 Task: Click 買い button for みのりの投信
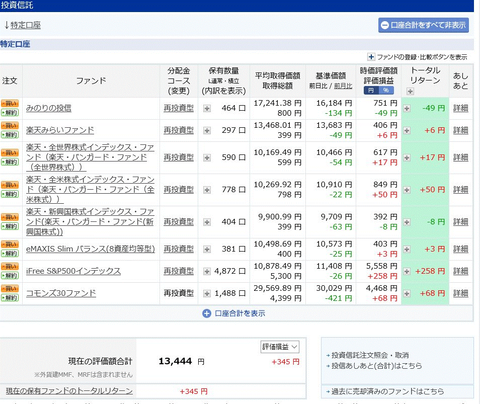click(10, 104)
